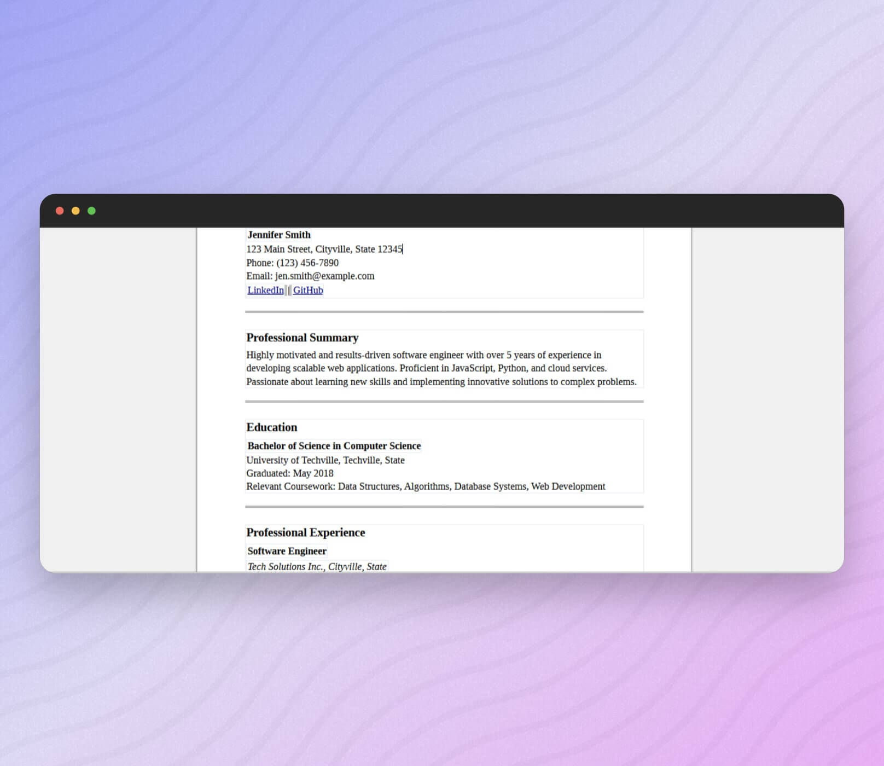The width and height of the screenshot is (884, 766).
Task: Click the Education heading
Action: 272,427
